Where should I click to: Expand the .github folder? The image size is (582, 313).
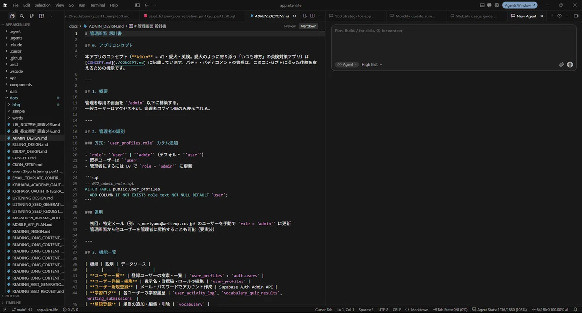pos(32,58)
